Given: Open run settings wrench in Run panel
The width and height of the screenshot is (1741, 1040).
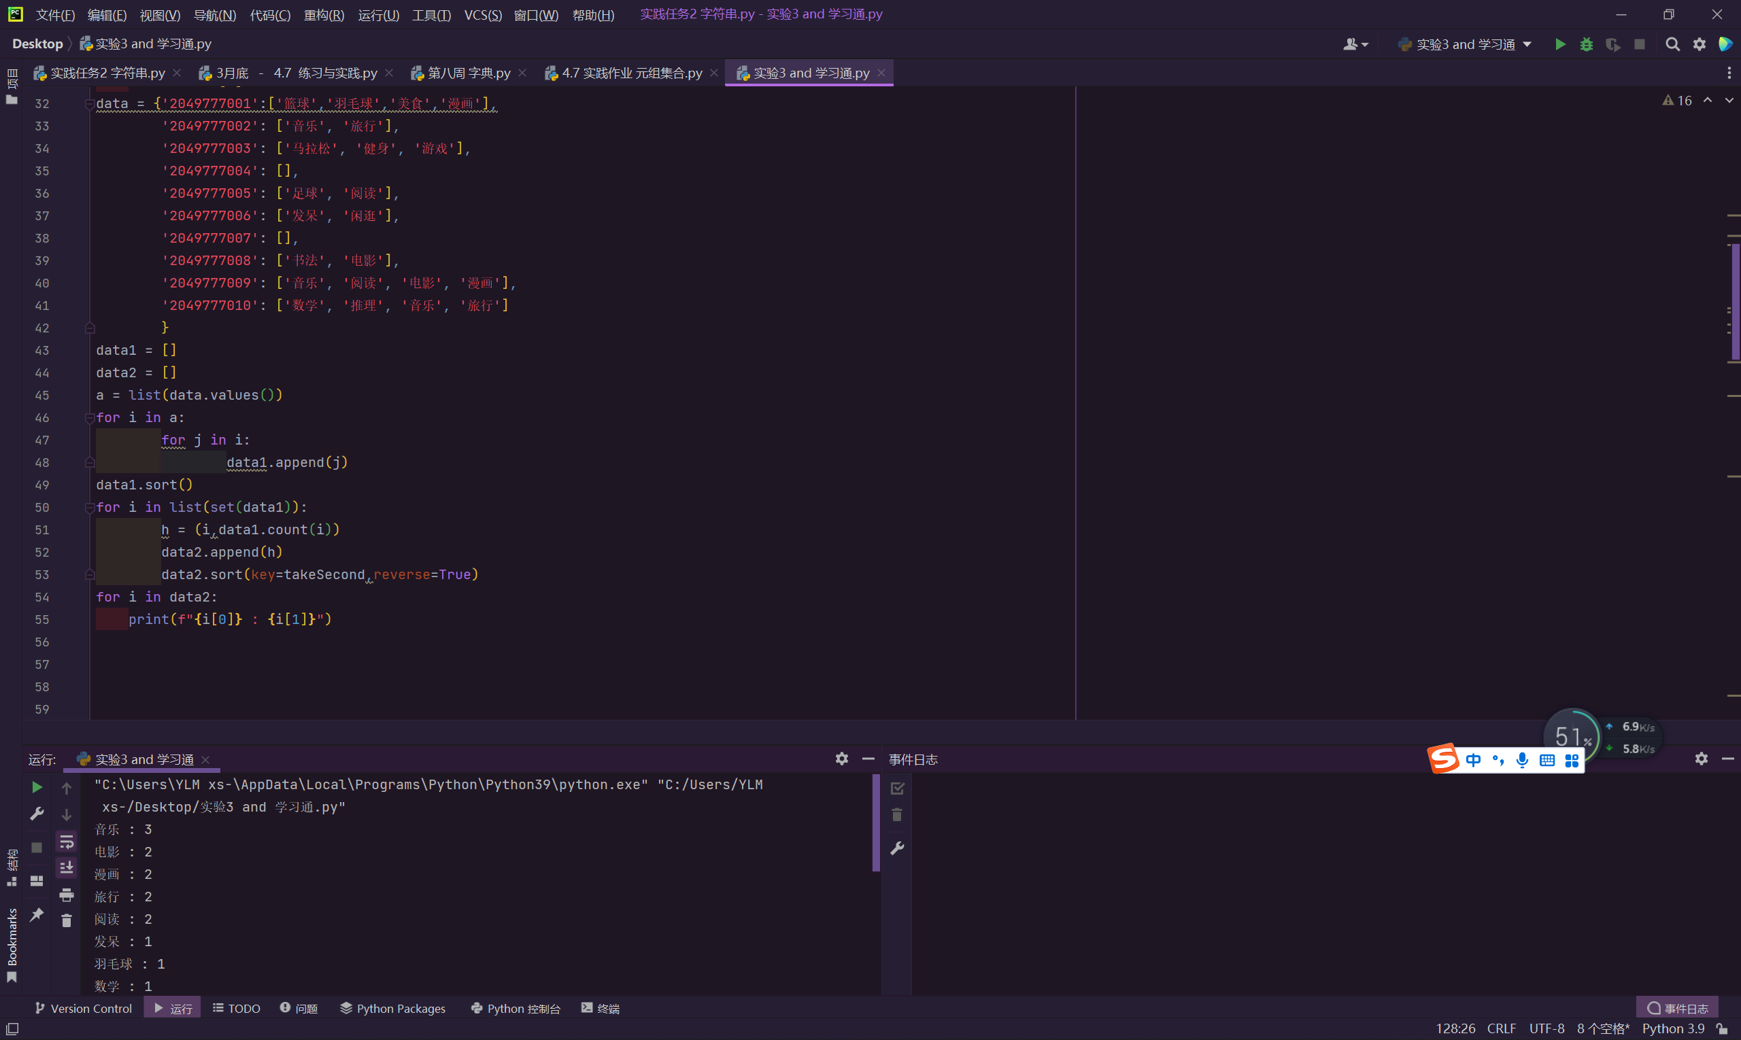Looking at the screenshot, I should (37, 814).
